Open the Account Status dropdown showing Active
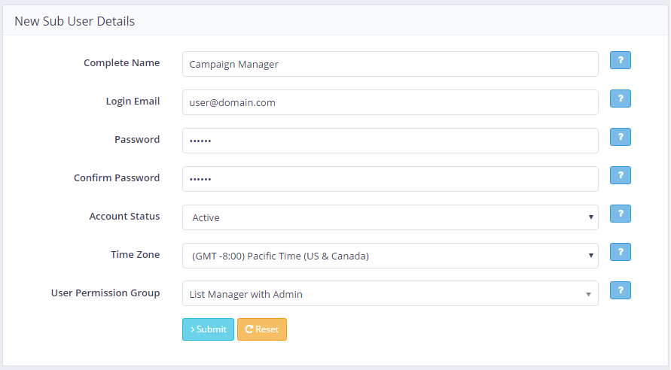 [x=390, y=217]
